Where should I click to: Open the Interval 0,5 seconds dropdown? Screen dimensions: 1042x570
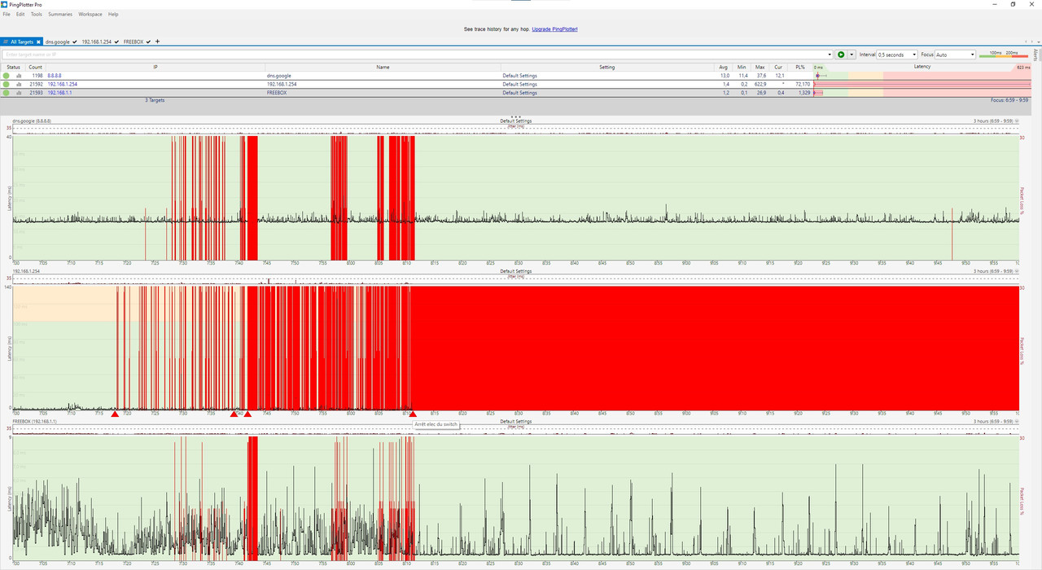coord(896,55)
